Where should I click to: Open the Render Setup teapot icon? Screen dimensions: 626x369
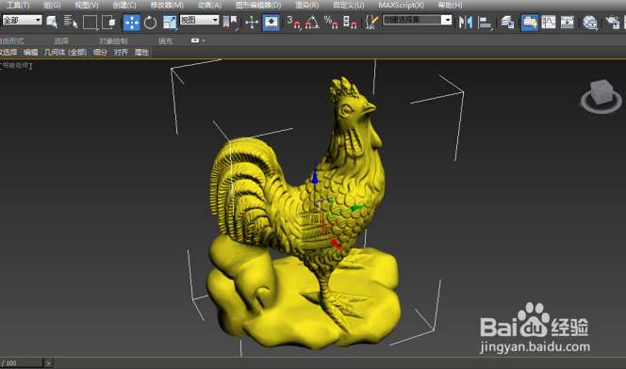coord(612,22)
